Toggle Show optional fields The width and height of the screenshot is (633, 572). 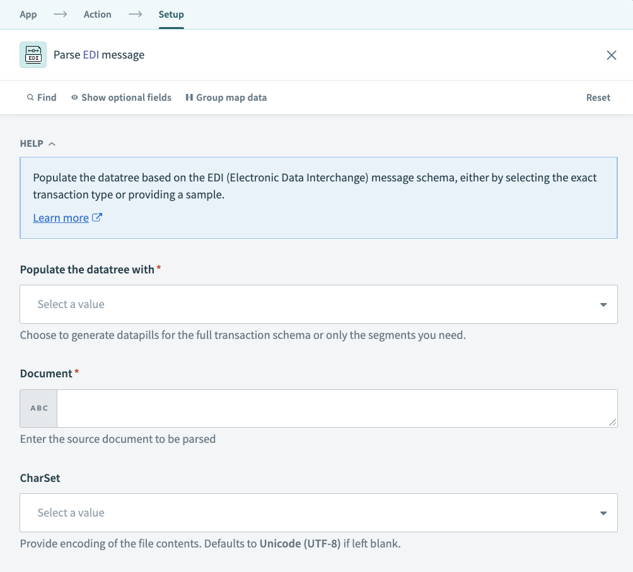tap(127, 97)
